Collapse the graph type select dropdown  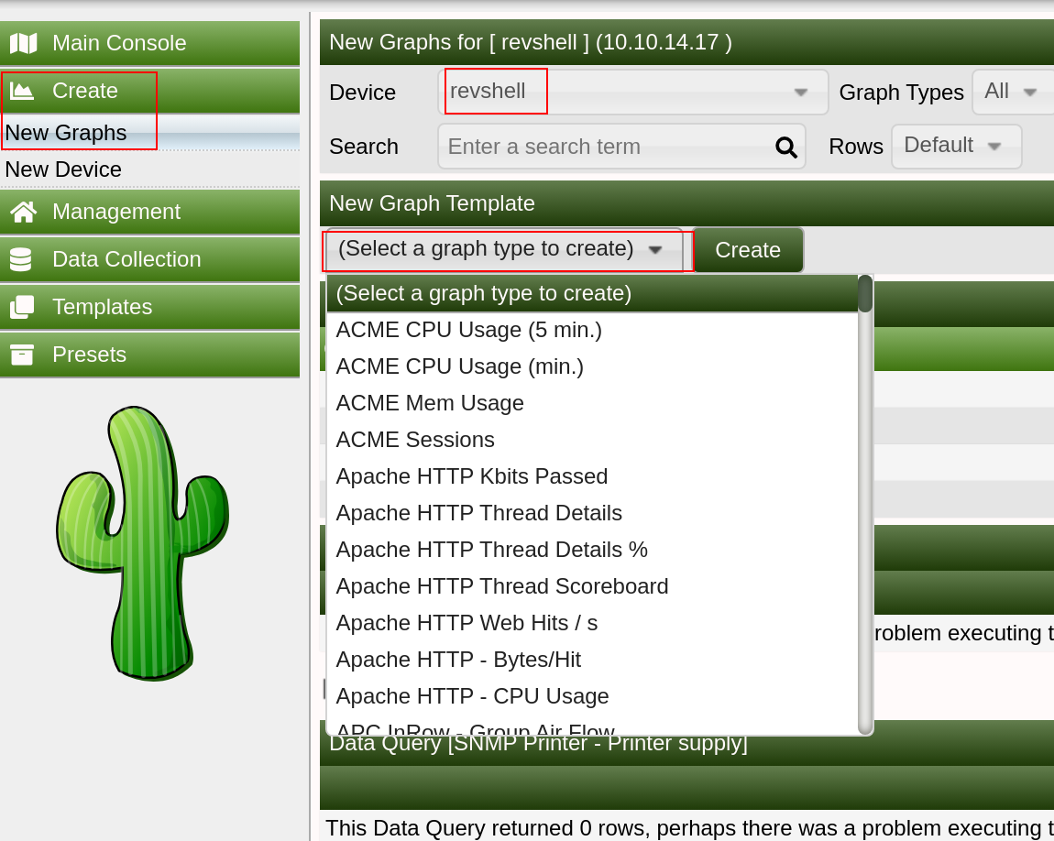[504, 250]
